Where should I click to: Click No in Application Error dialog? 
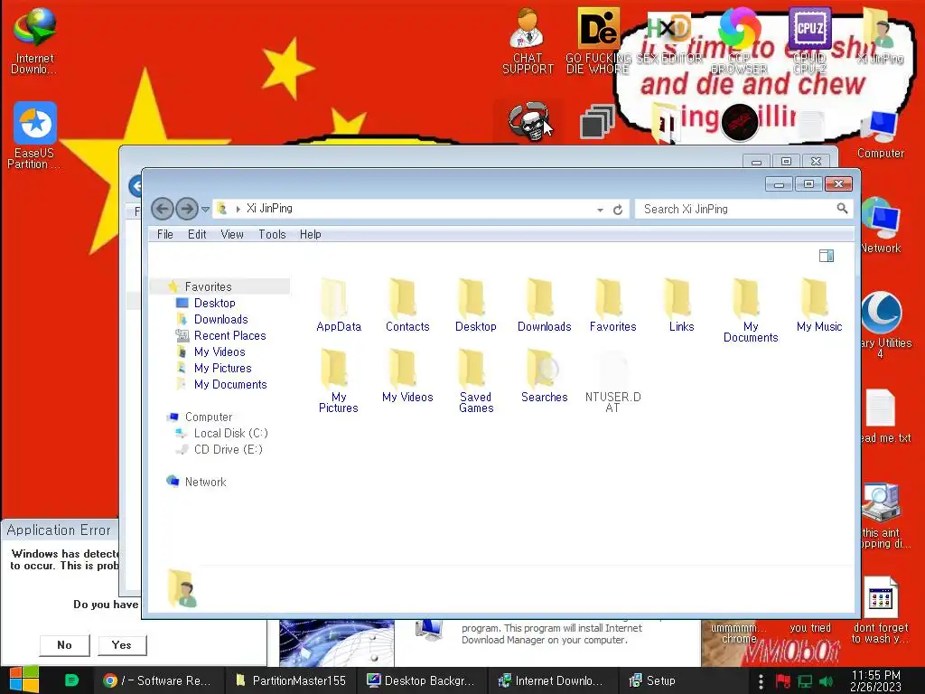point(64,645)
